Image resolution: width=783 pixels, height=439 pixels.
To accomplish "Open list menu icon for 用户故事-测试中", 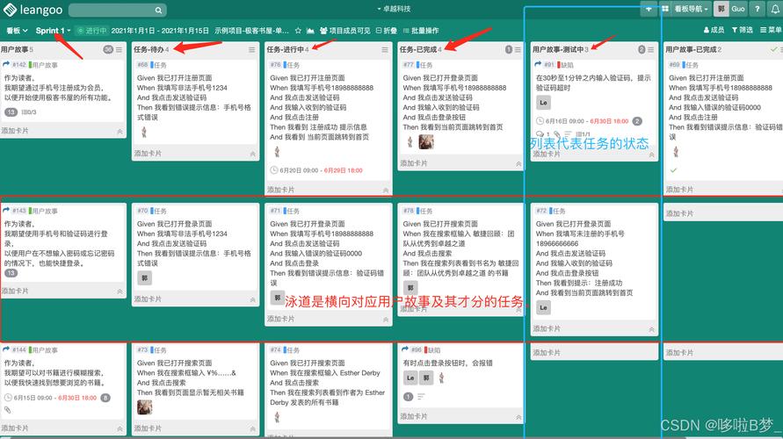I will click(x=650, y=49).
